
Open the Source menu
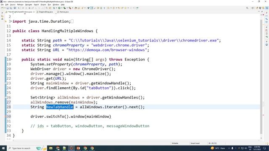pos(13,5)
